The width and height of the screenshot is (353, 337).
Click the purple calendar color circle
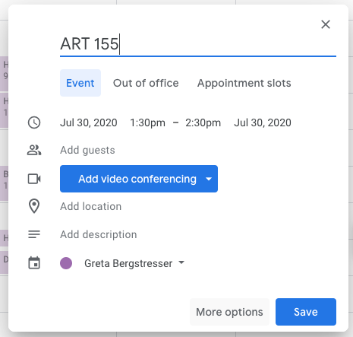tap(66, 263)
